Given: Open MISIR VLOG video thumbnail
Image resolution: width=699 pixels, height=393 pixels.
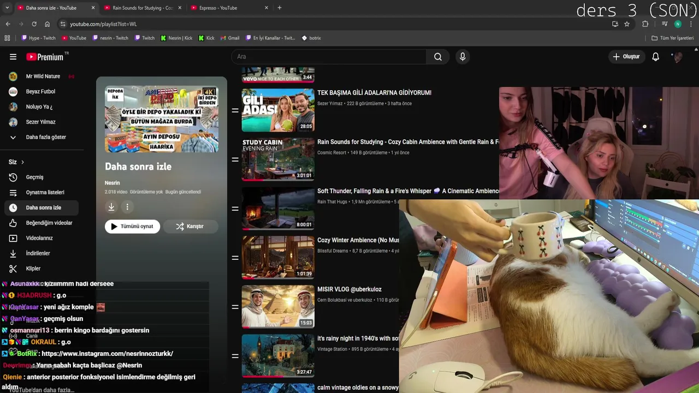Looking at the screenshot, I should click(278, 307).
